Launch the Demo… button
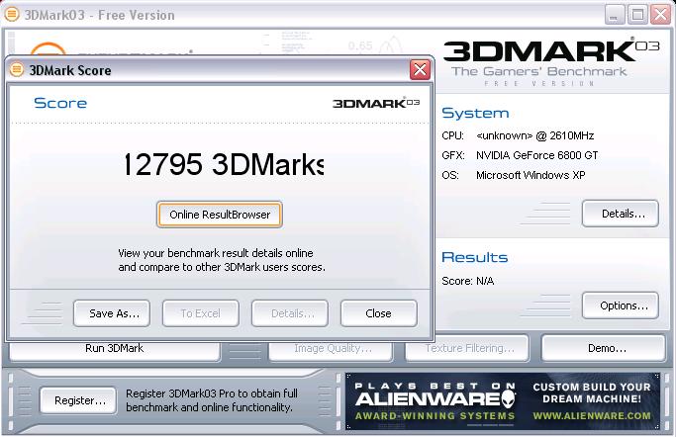The width and height of the screenshot is (676, 437). coord(604,348)
